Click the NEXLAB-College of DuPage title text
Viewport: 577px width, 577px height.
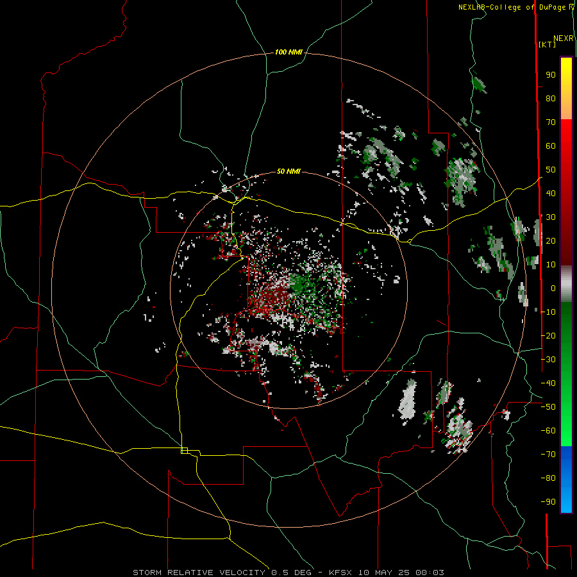click(x=514, y=7)
